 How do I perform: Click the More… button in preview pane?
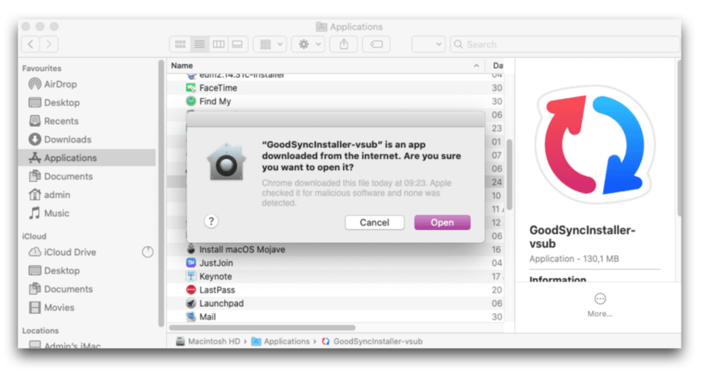click(600, 306)
